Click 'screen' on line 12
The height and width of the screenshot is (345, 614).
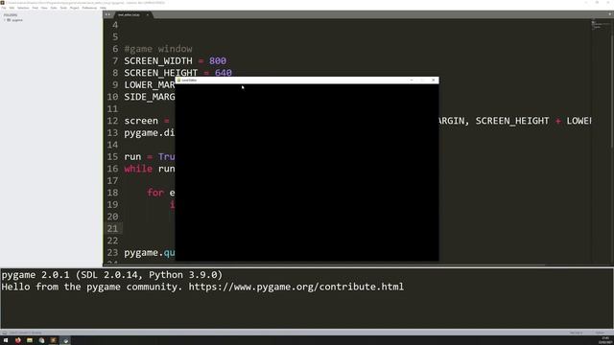pos(141,121)
